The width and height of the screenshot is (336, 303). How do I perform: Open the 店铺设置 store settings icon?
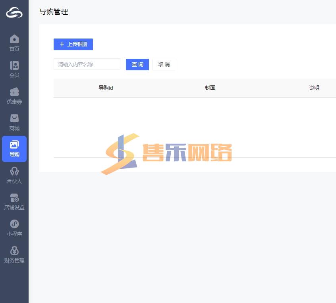14,198
